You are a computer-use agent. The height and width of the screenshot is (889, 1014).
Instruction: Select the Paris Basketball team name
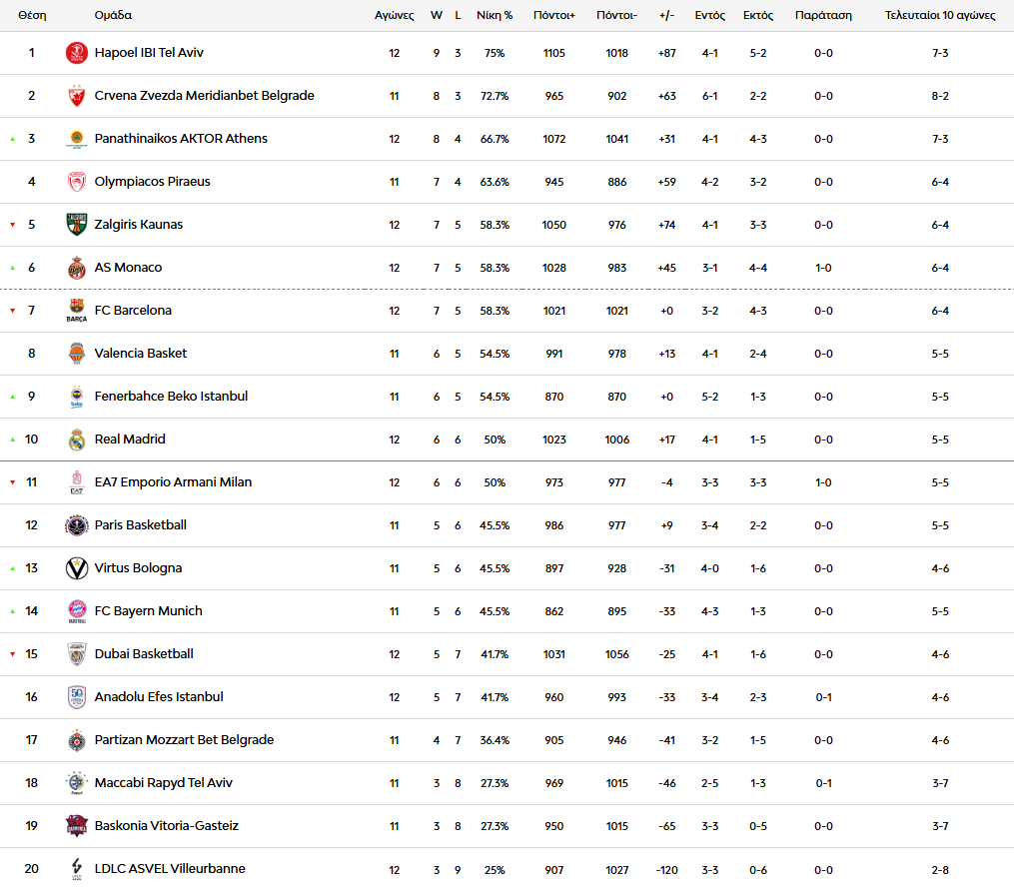coord(140,525)
